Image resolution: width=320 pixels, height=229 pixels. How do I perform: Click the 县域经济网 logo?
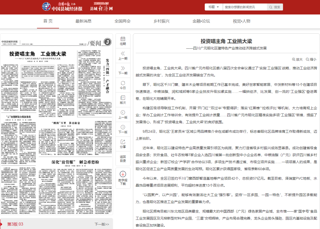(101, 7)
